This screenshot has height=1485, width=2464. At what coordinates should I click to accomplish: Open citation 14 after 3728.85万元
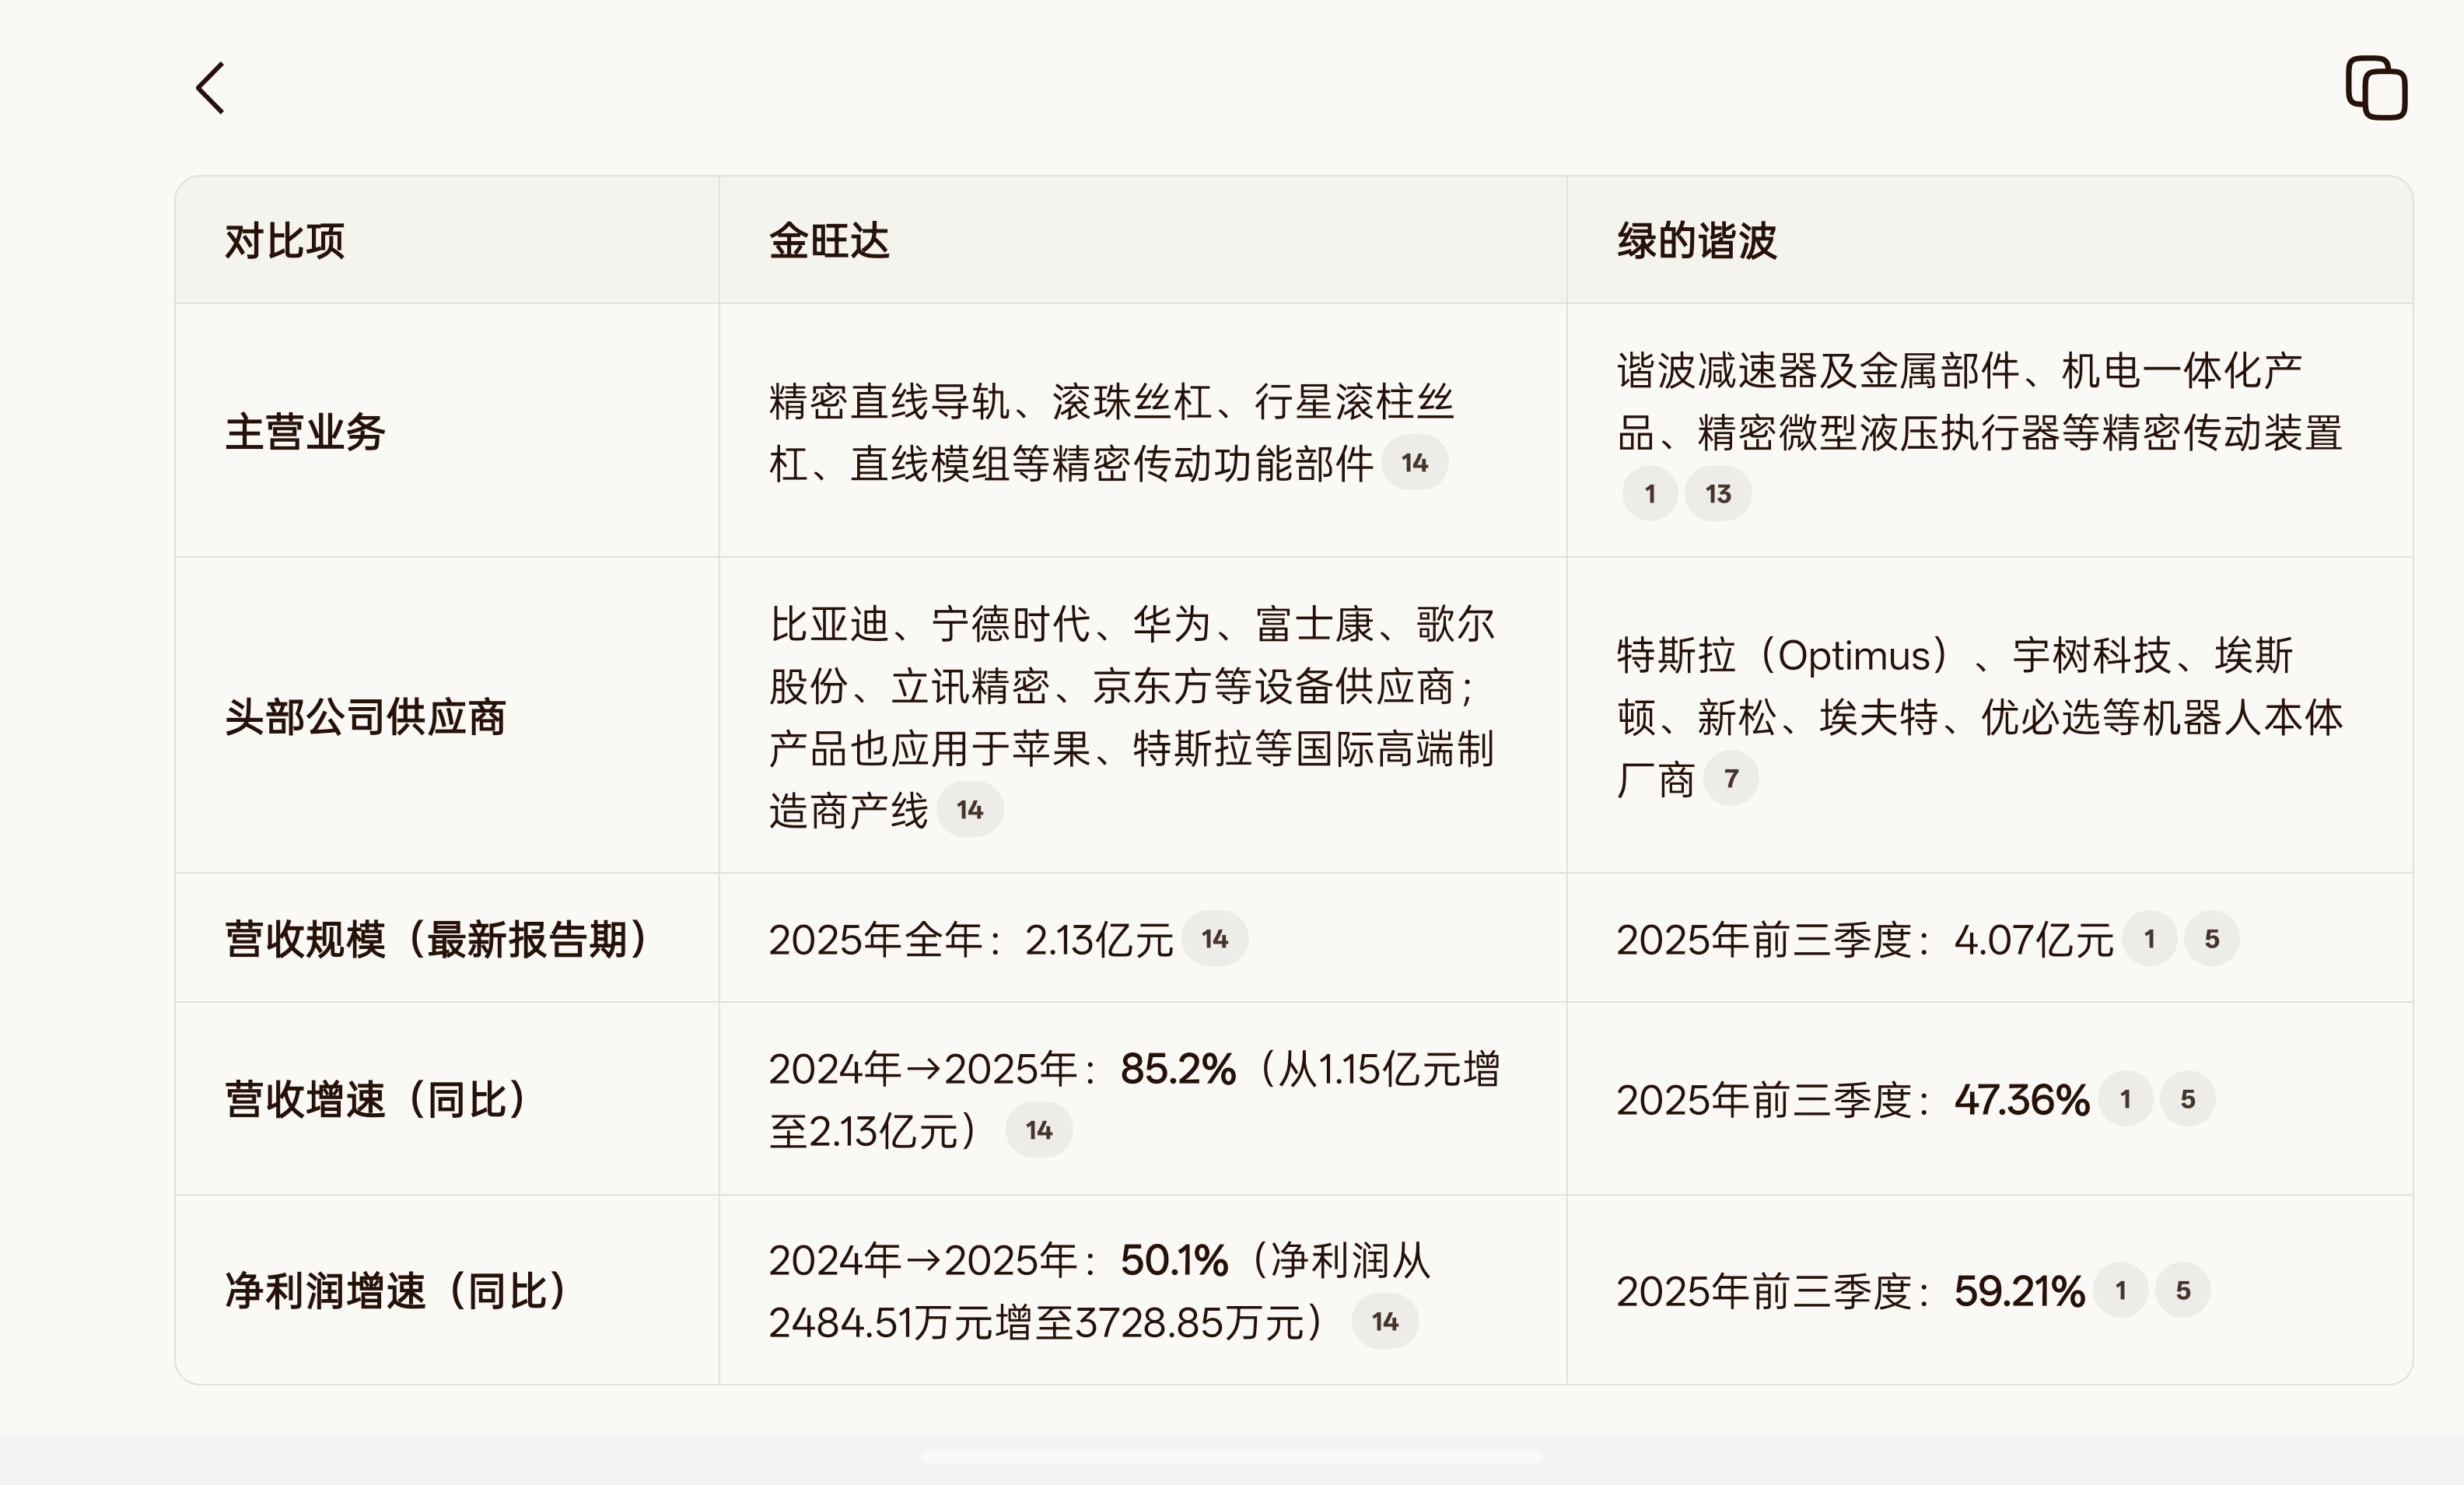click(x=1384, y=1322)
